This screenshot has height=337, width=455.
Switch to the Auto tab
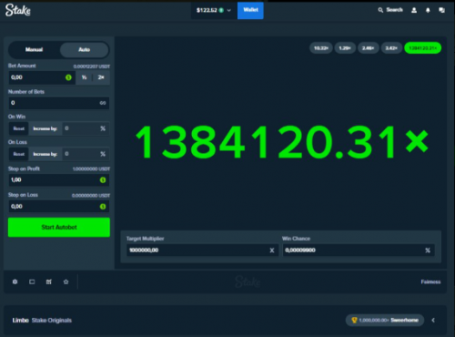pos(84,49)
